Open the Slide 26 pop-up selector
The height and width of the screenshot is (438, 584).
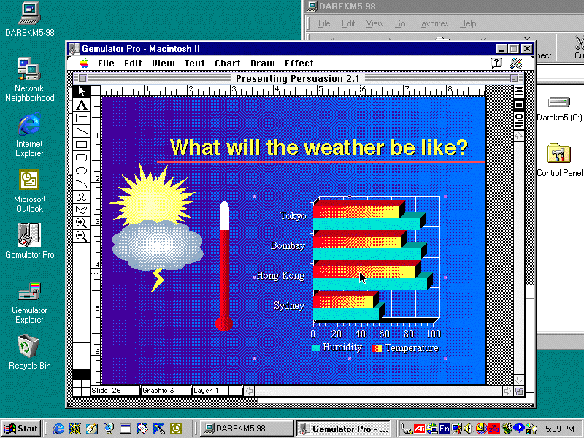115,391
